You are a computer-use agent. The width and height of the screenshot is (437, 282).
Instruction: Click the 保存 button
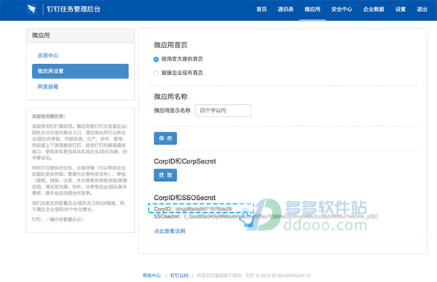point(165,138)
